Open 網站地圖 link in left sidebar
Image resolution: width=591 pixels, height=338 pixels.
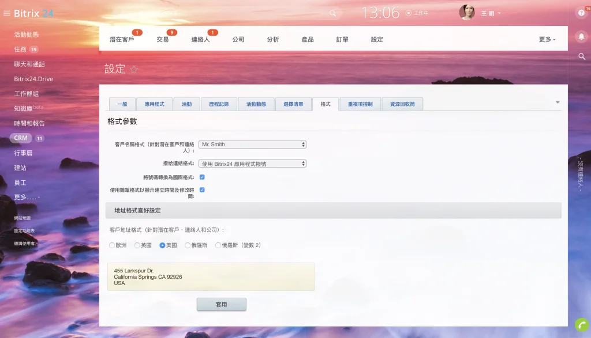coord(22,218)
